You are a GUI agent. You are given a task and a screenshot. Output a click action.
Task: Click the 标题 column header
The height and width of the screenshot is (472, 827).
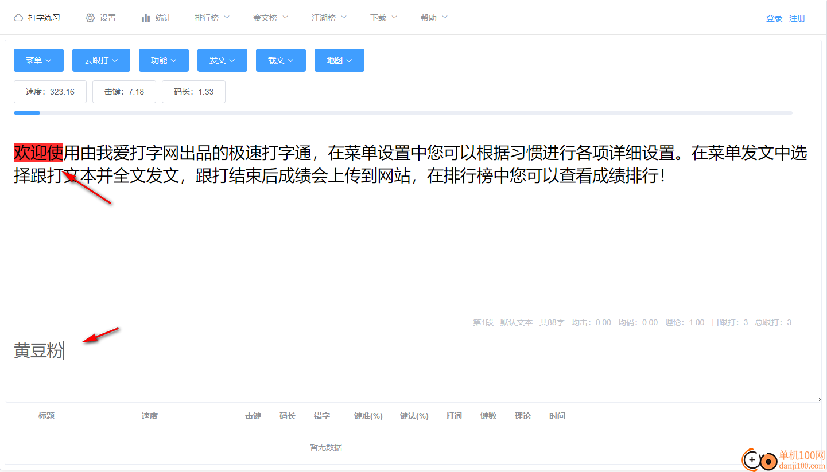tap(46, 416)
